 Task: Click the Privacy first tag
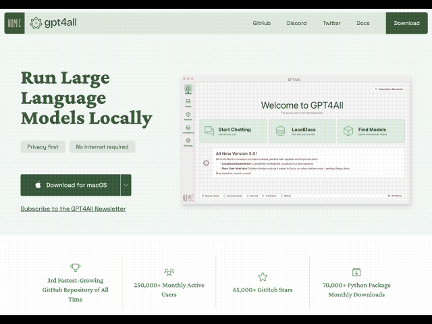coord(43,147)
